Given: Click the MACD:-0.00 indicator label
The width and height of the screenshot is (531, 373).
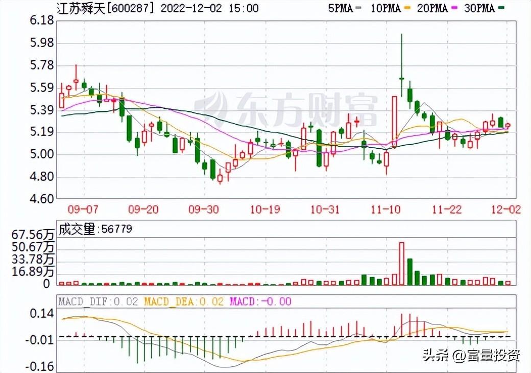Looking at the screenshot, I should [260, 301].
